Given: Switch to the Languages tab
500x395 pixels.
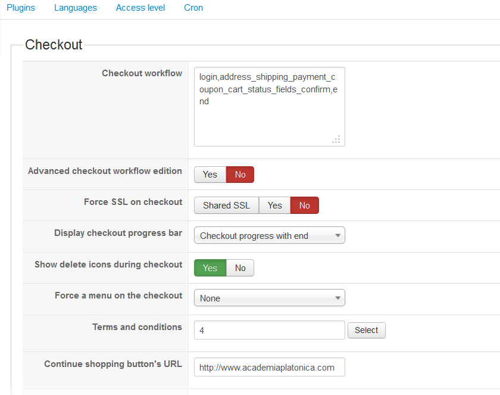Looking at the screenshot, I should pyautogui.click(x=76, y=8).
